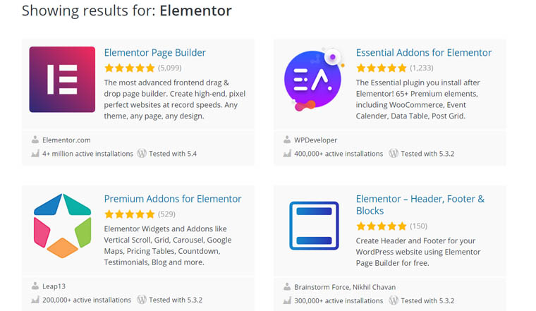Click the author icon next to WPDeveloper

pyautogui.click(x=287, y=140)
